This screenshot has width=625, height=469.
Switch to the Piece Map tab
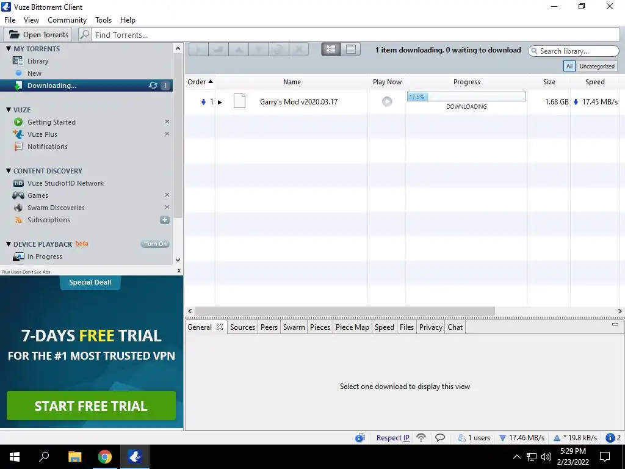coord(352,327)
